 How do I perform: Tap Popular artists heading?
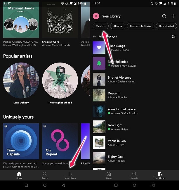pos(18,56)
